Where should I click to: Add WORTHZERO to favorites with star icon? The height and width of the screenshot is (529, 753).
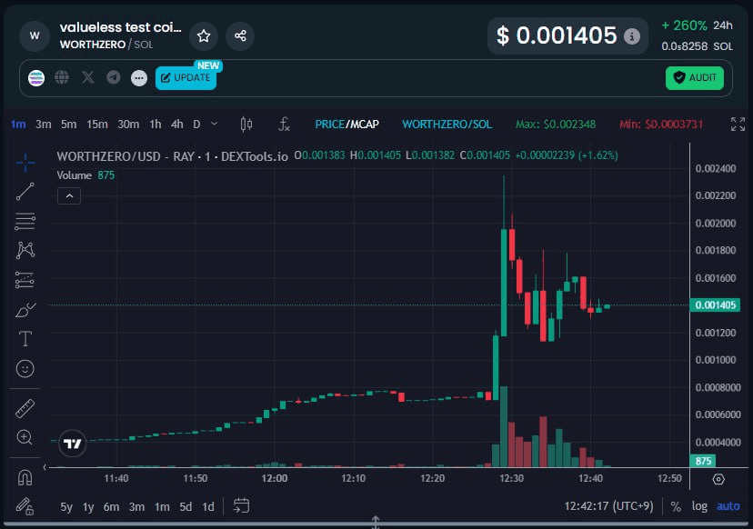pyautogui.click(x=204, y=36)
